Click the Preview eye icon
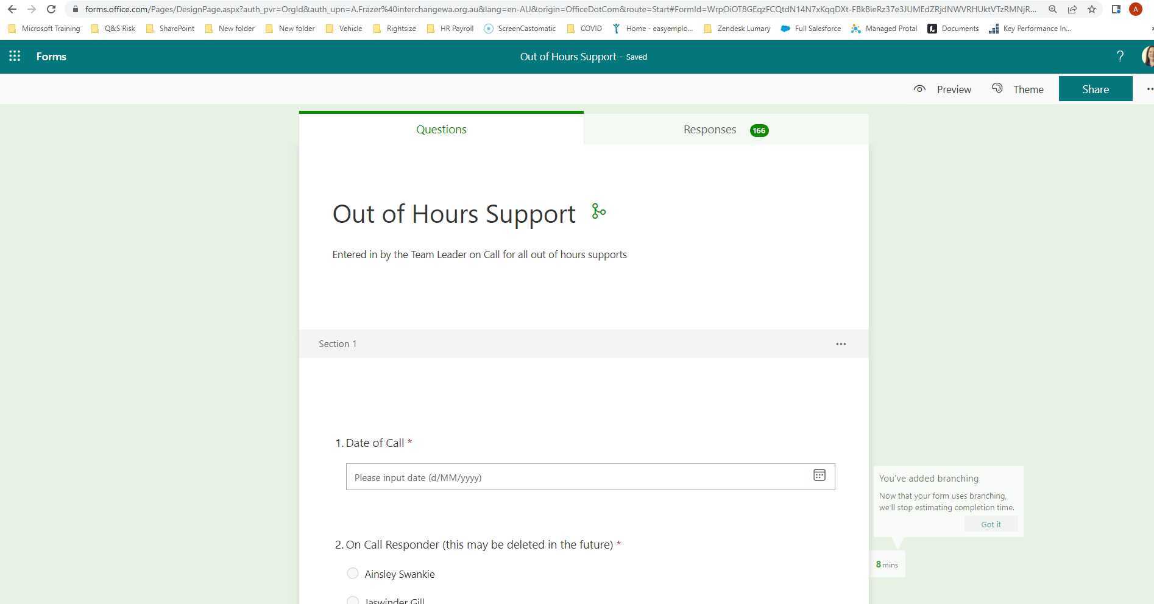Image resolution: width=1154 pixels, height=604 pixels. click(920, 89)
